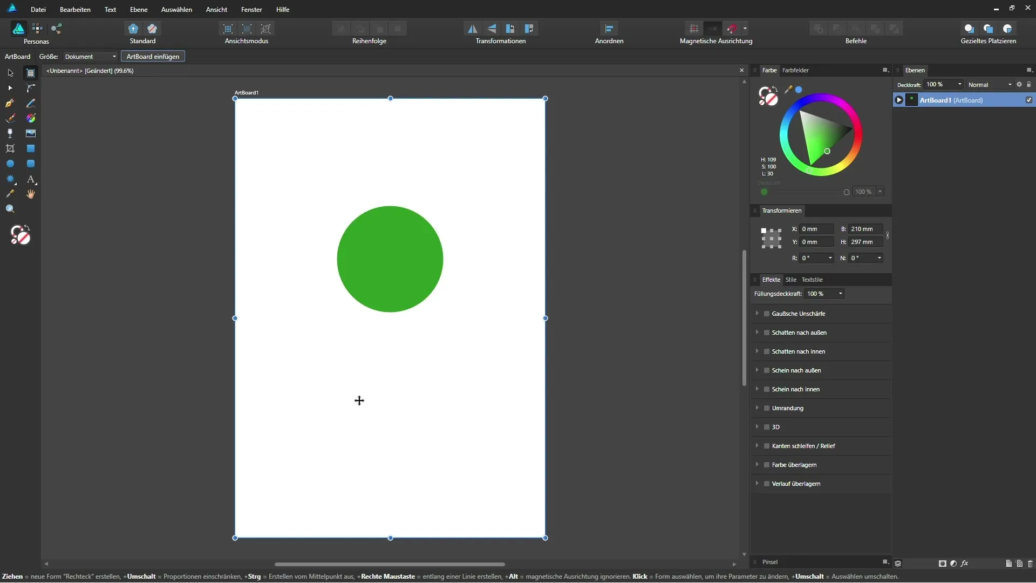The height and width of the screenshot is (583, 1036).
Task: Toggle the magnetic snapping magnet button
Action: pos(732,29)
